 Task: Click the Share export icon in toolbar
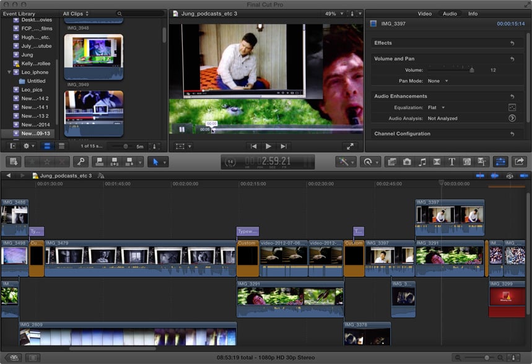[519, 162]
